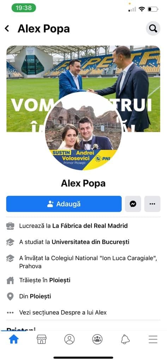The image size is (167, 362).
Task: Tap the briefcase work icon
Action: [x=10, y=226]
